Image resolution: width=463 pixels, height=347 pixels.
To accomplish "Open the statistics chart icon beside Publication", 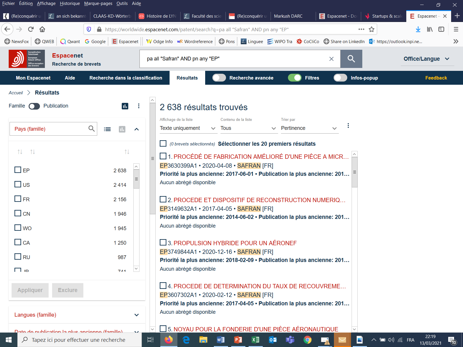I will click(125, 106).
